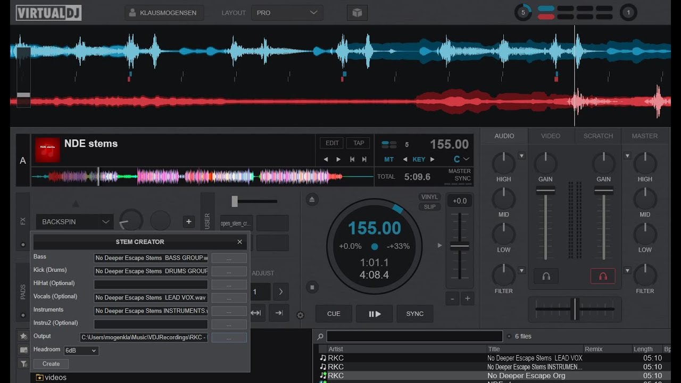Click the EDIT button on deck A
Viewport: 681px width, 383px height.
click(x=332, y=143)
